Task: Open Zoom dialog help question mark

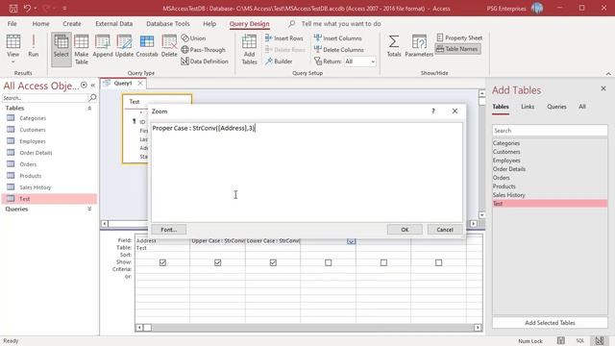Action: click(x=433, y=111)
